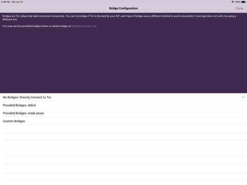Choose Provided Bridges: meek-azure option
Viewport: 247px width, 185px height.
(x=124, y=113)
